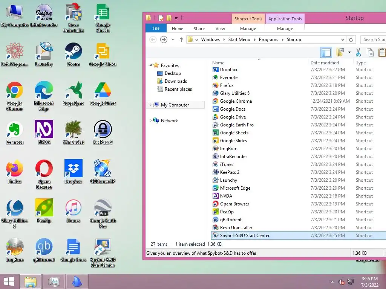The width and height of the screenshot is (386, 289).
Task: Sort by Date modified column header
Action: point(330,63)
